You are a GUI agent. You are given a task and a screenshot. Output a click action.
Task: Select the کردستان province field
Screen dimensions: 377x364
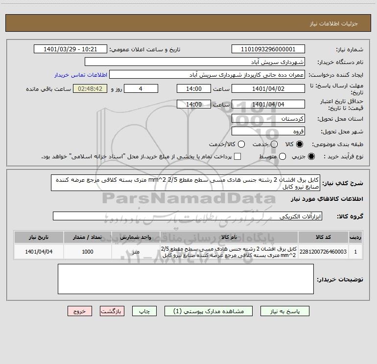(x=268, y=119)
